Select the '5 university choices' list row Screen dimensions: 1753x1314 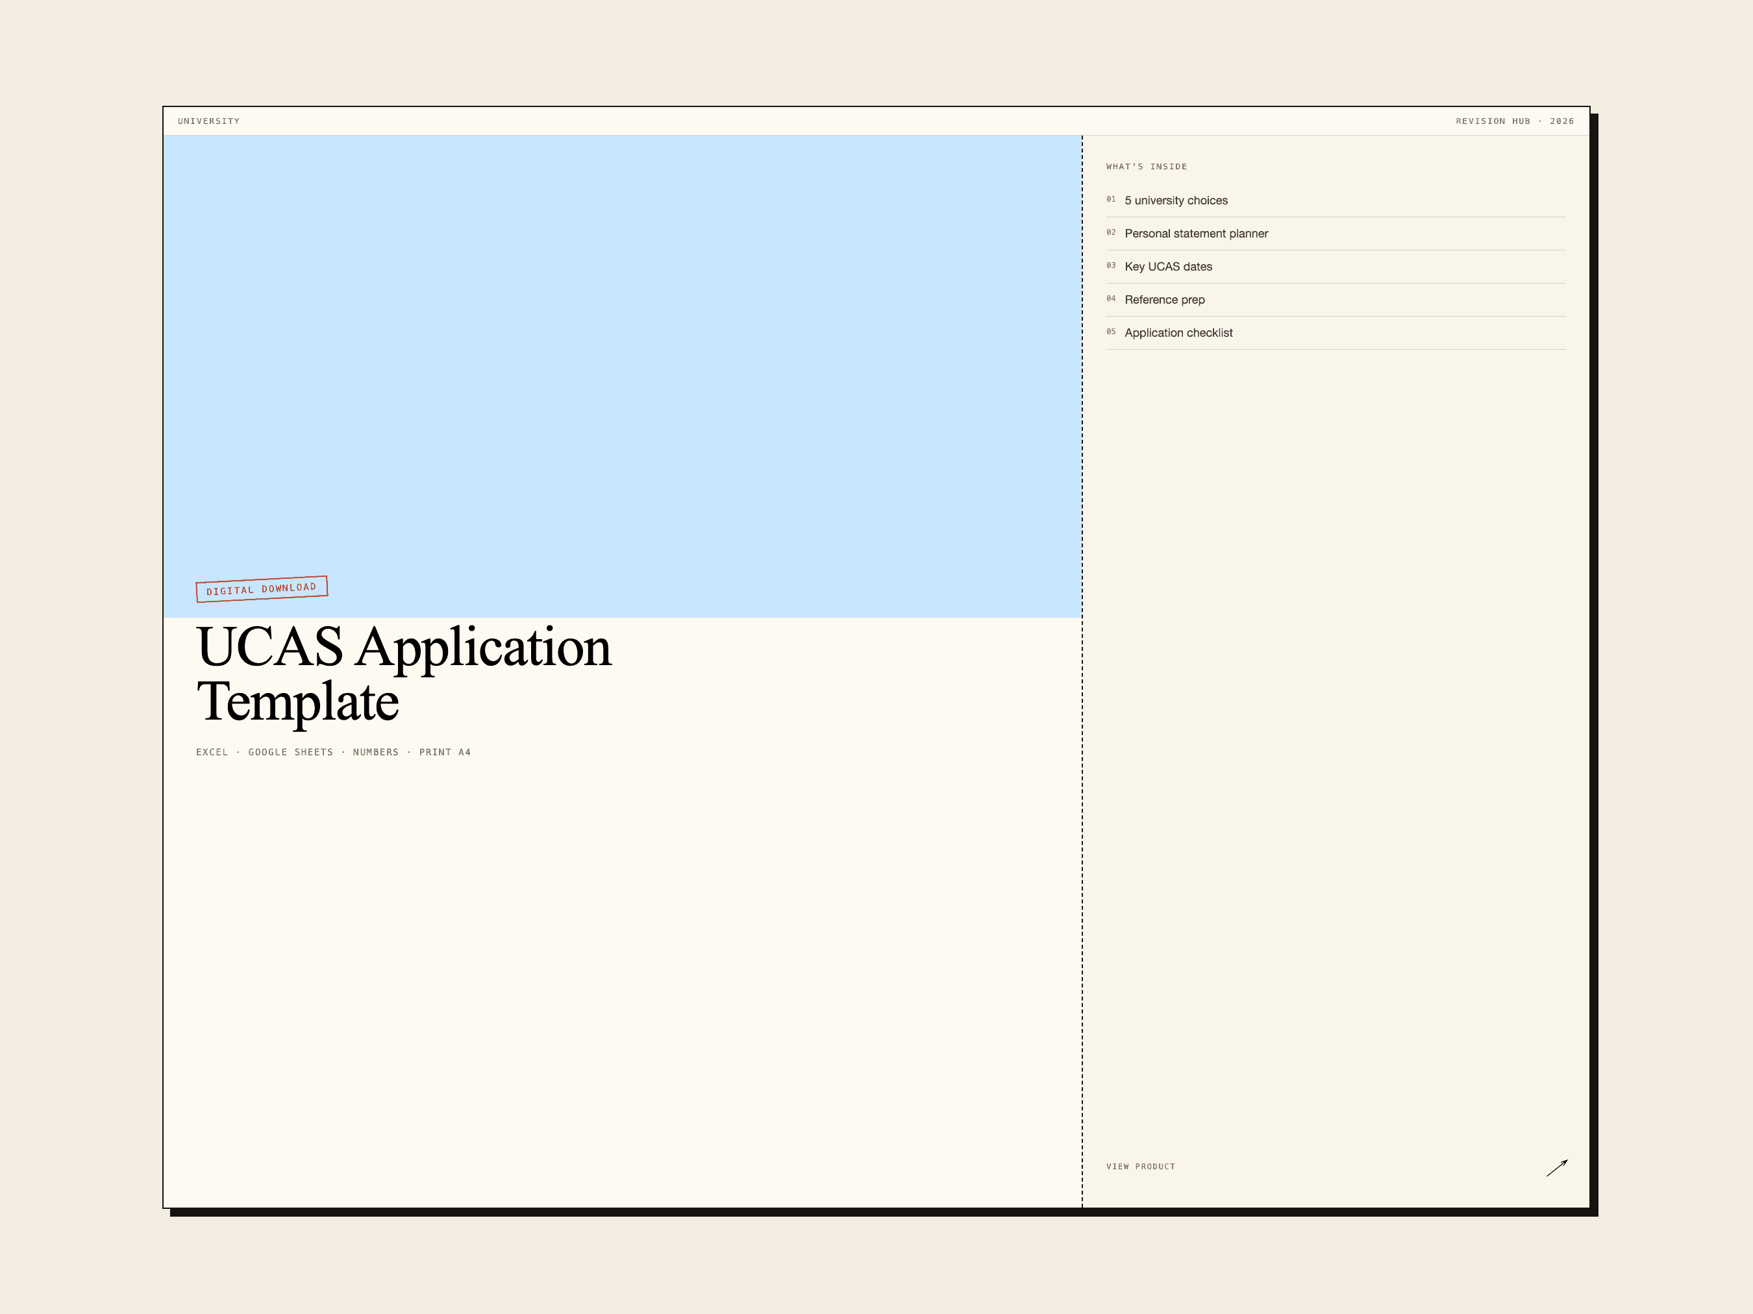pyautogui.click(x=1336, y=201)
